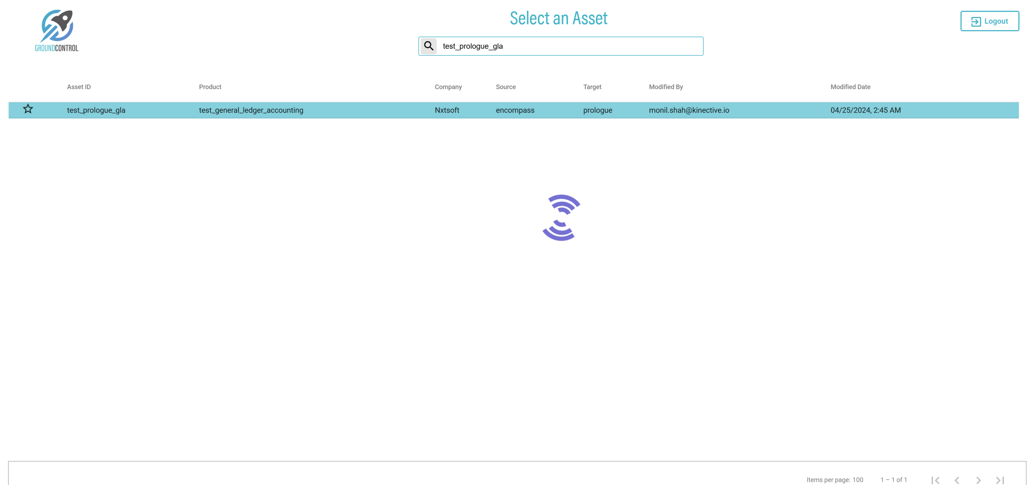1034x485 pixels.
Task: Favorite test_prologue_gla with the star
Action: coord(28,109)
